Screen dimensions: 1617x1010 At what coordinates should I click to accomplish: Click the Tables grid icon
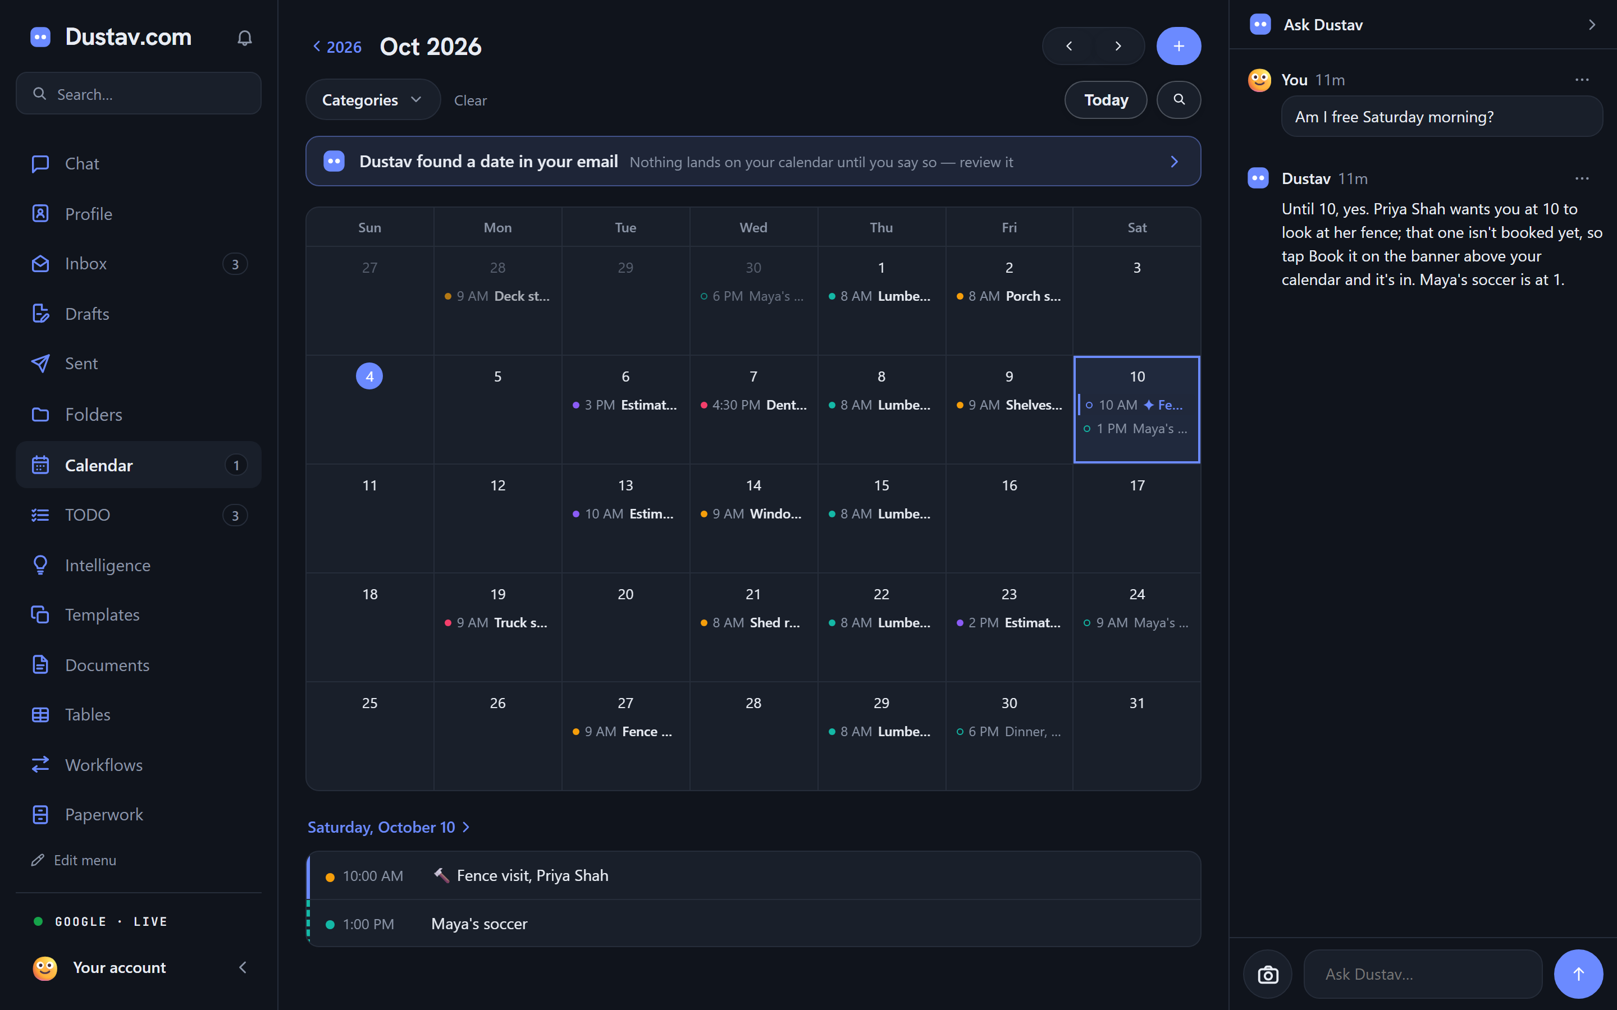[41, 715]
